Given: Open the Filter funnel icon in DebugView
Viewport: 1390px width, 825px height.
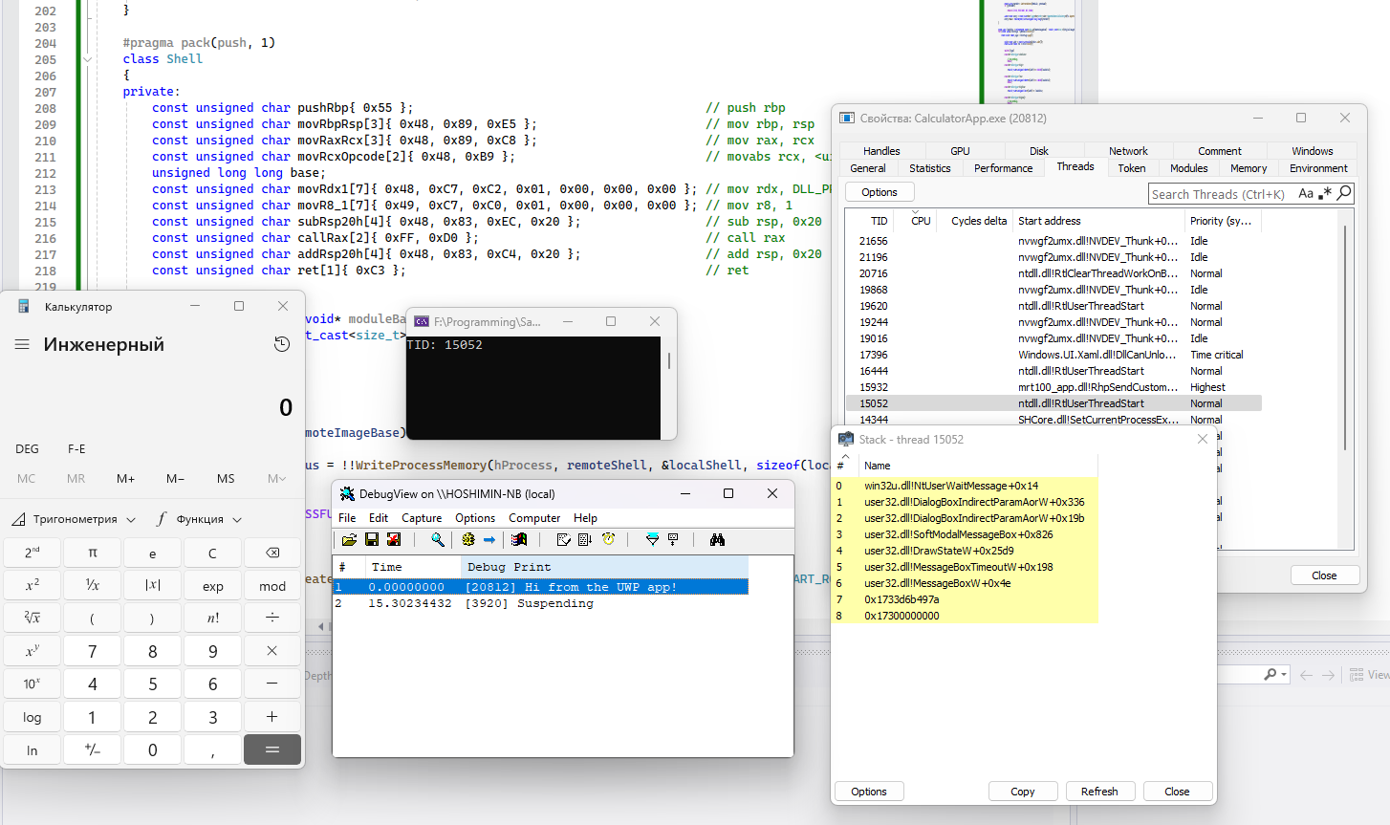Looking at the screenshot, I should pos(652,540).
